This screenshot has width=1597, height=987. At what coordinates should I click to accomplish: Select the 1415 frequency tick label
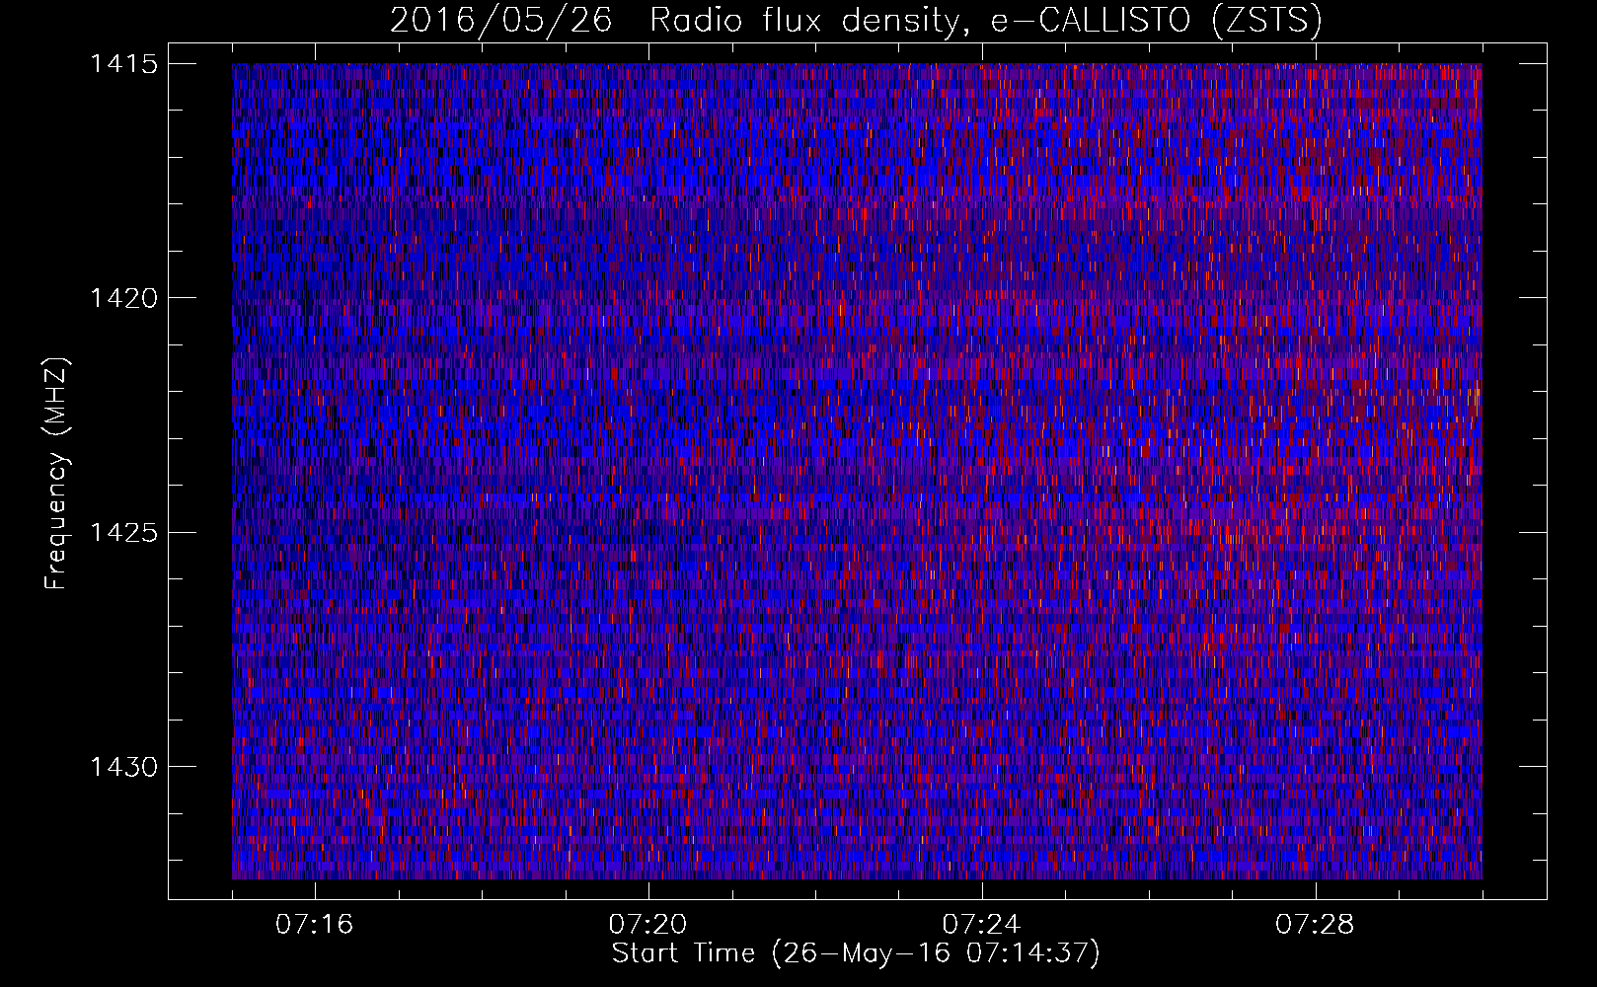124,64
